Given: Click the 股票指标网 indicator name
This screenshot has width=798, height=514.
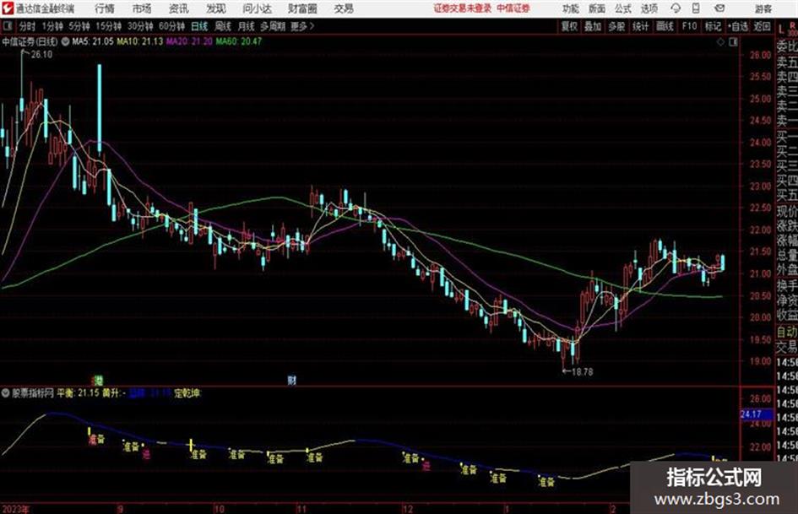Looking at the screenshot, I should [33, 393].
